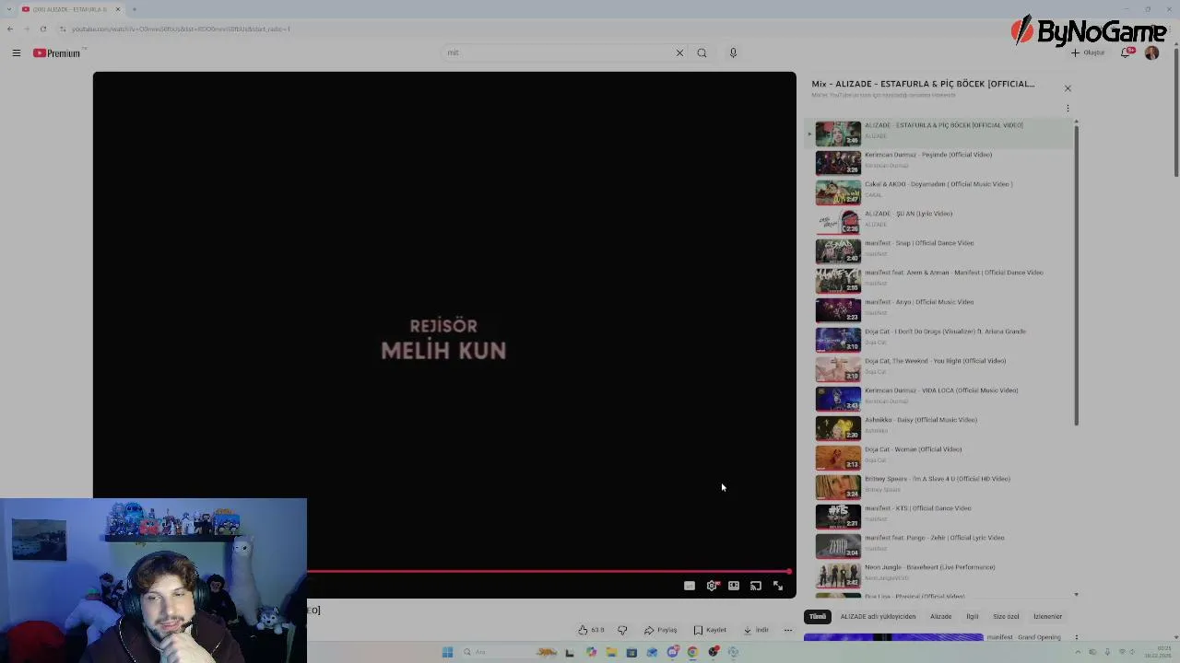
Task: Open Windows Start menu
Action: click(x=447, y=652)
